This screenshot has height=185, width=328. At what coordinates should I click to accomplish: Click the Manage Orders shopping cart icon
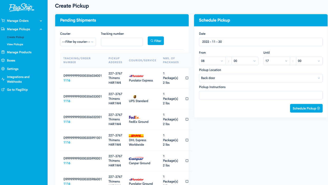click(3, 21)
